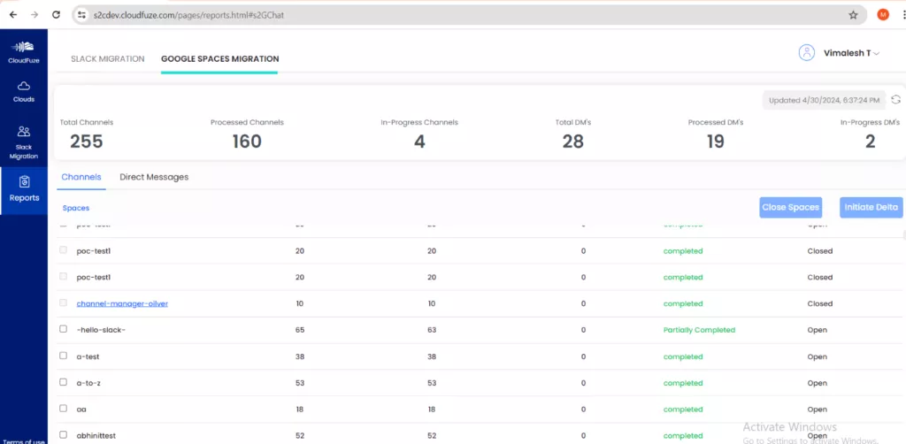The width and height of the screenshot is (906, 444).
Task: Click the Total DM's 28 value
Action: coord(572,142)
